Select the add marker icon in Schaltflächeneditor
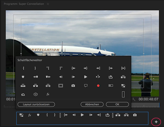164x127 pixels. 23,77
